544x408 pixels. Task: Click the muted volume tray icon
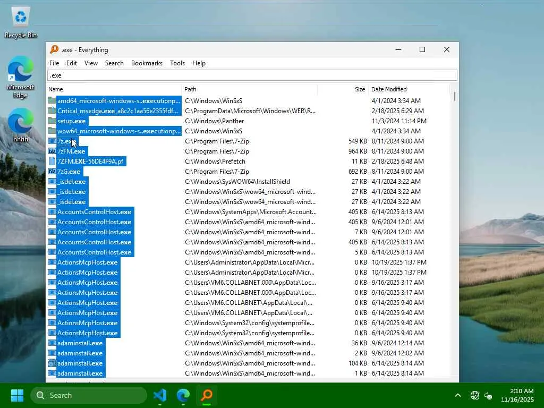(x=488, y=395)
